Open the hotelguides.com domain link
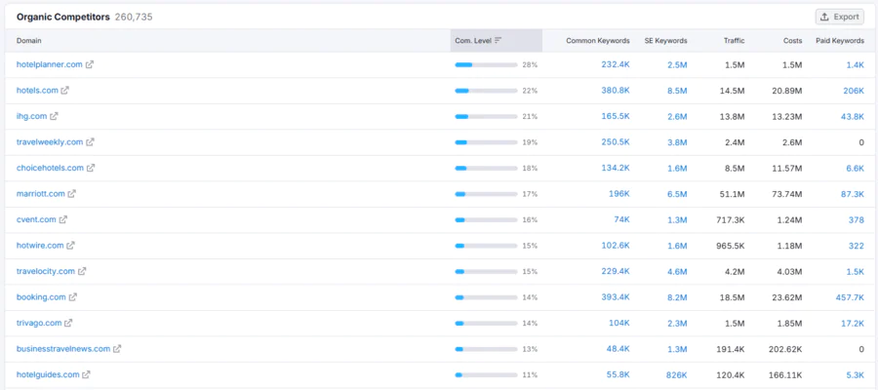Image resolution: width=878 pixels, height=390 pixels. (x=48, y=374)
